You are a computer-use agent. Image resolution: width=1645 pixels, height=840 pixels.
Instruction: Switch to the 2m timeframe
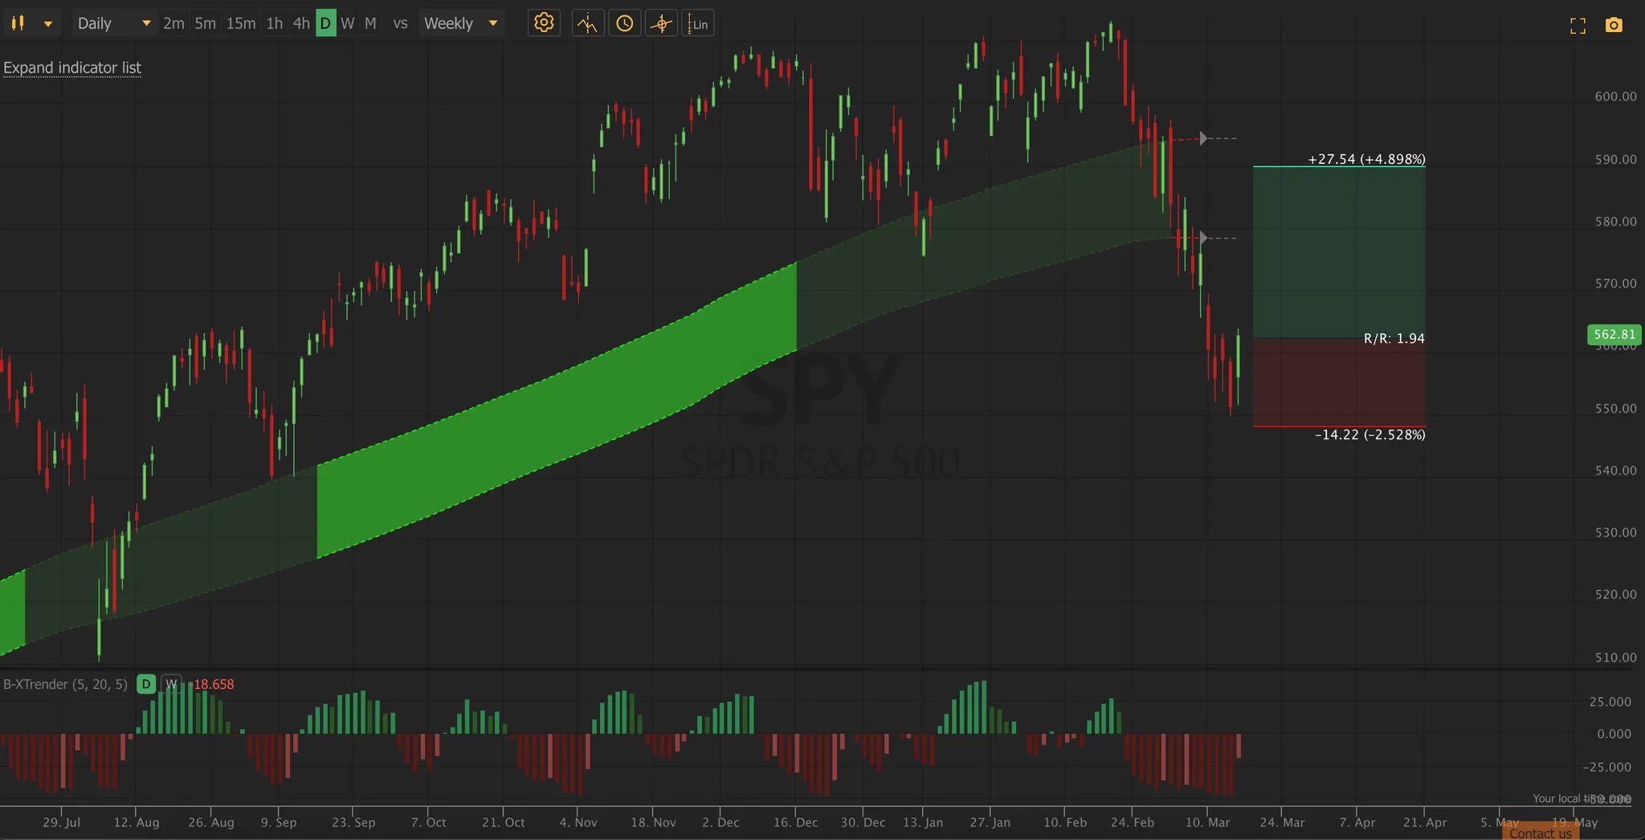click(173, 23)
